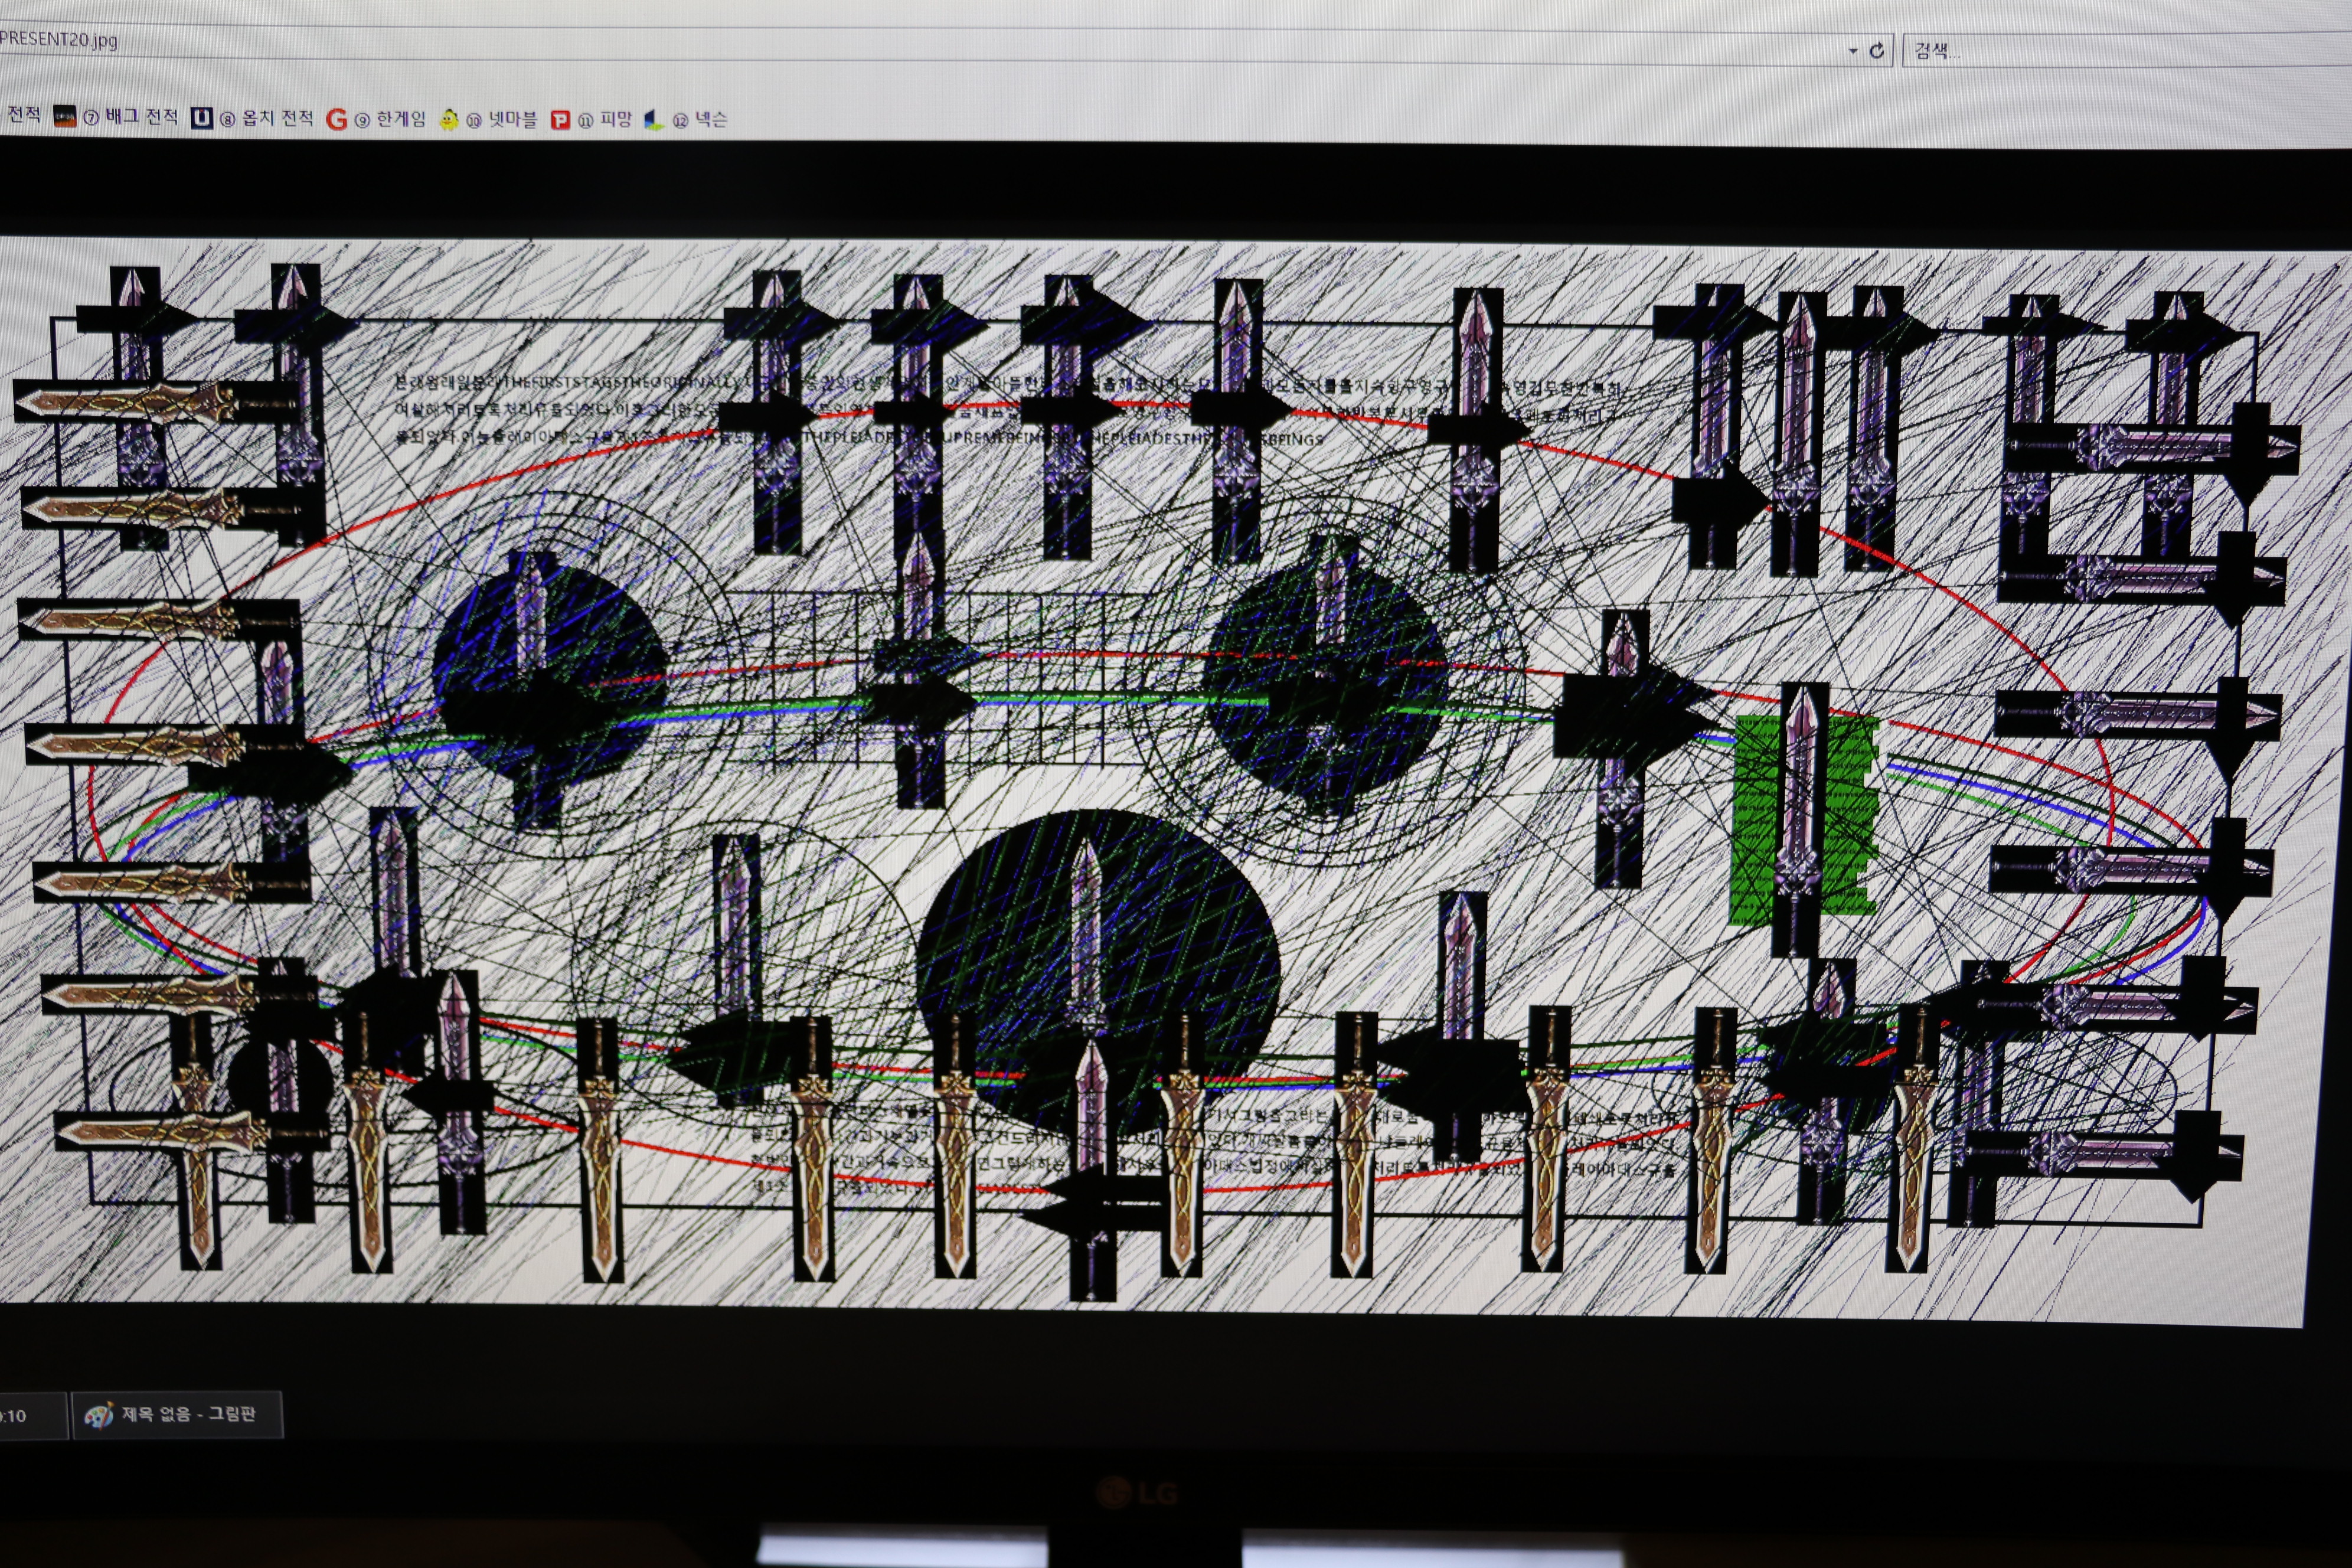
Task: Click the refresh icon in address bar
Action: pyautogui.click(x=1876, y=50)
